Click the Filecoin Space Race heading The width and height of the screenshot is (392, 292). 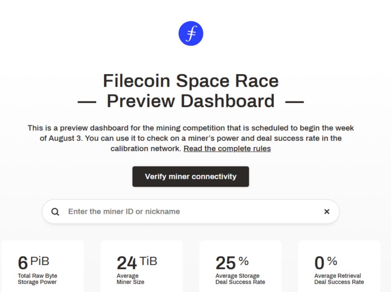190,81
